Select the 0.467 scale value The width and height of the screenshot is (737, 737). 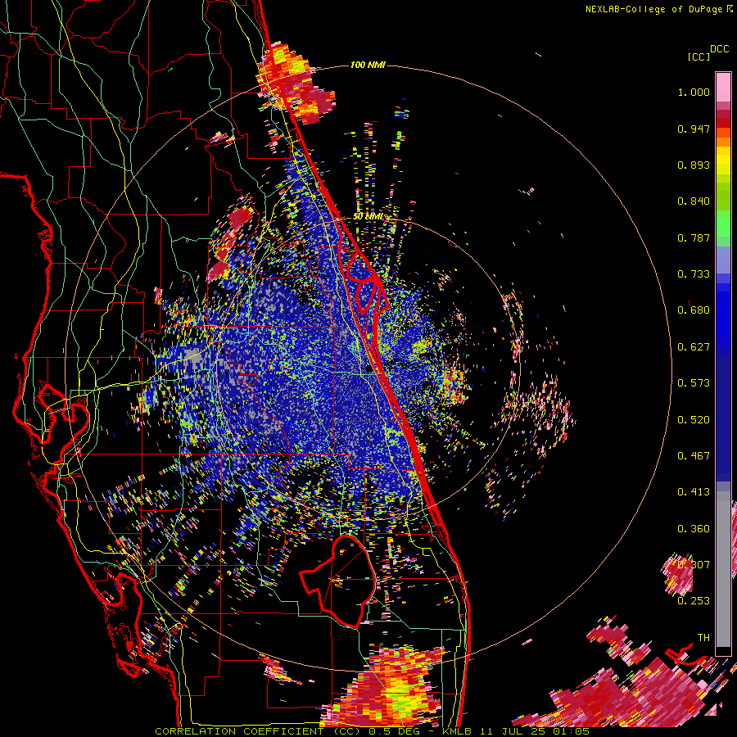coord(694,456)
